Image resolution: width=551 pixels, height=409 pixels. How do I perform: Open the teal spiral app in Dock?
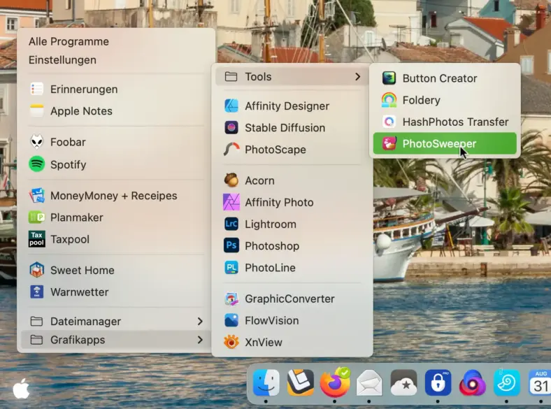tap(506, 382)
